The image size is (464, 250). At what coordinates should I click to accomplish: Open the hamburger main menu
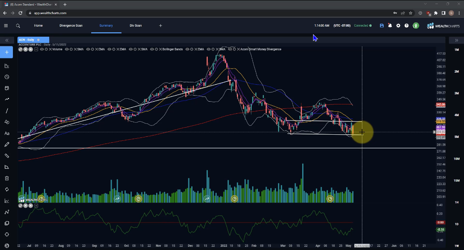[6, 25]
